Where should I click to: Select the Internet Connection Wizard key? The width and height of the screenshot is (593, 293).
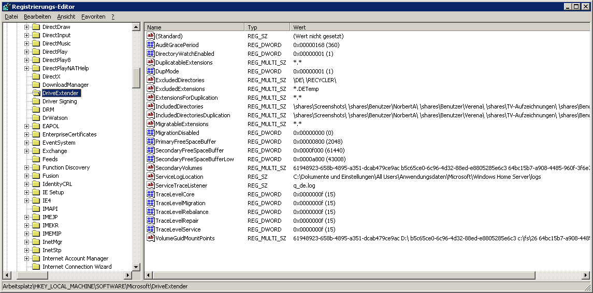[77, 267]
